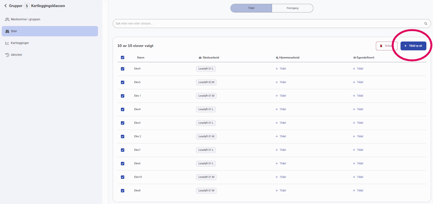The image size is (433, 204).
Task: Uncheck the checkbox for Elev4
Action: point(122,109)
